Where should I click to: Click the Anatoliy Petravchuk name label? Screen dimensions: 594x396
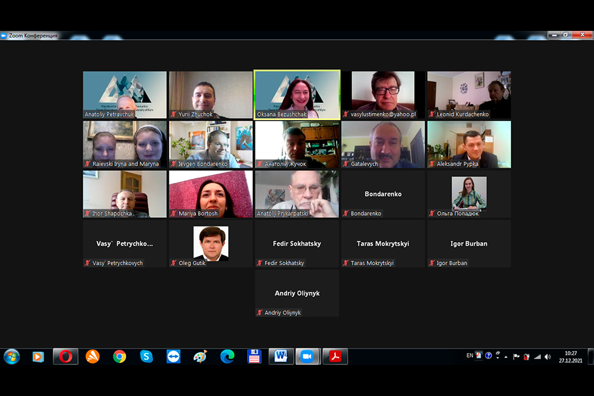(x=109, y=114)
